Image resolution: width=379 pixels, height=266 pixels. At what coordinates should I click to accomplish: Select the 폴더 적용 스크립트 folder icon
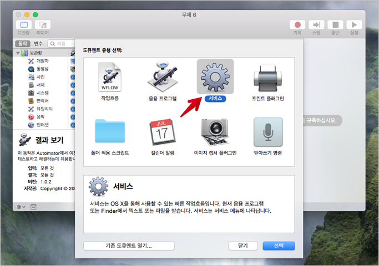click(110, 131)
